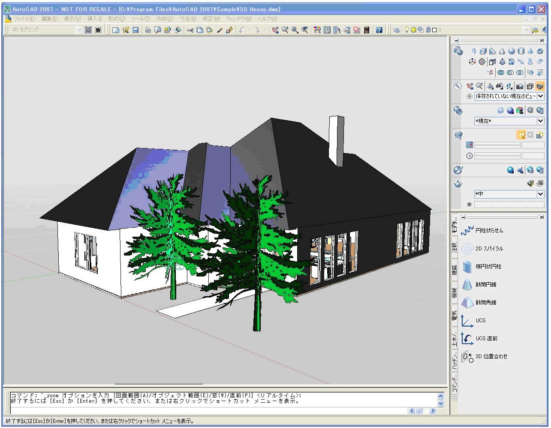Screen dimensions: 551x428
Task: Click the 楕円状円柱 palette item
Action: tap(488, 267)
